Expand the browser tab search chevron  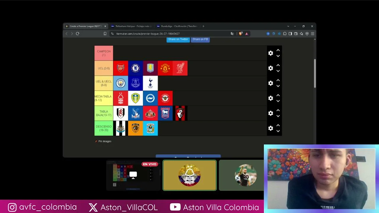pos(288,26)
